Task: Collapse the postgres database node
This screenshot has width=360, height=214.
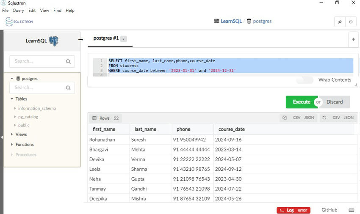Action: tap(12, 78)
